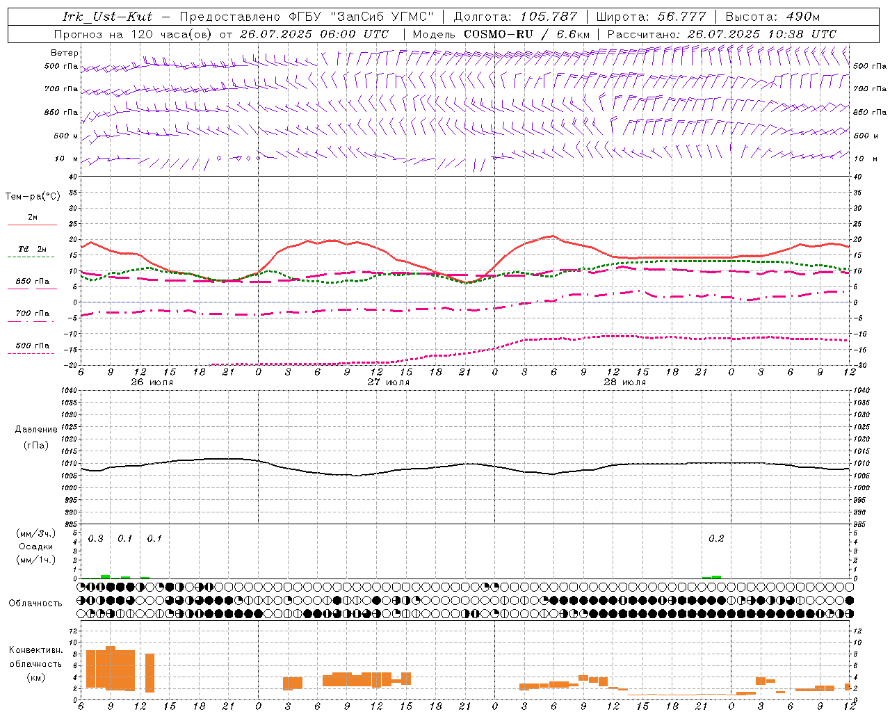Click the "Прогноз на 120 часа(ов)" header text
The height and width of the screenshot is (712, 890).
pyautogui.click(x=133, y=34)
